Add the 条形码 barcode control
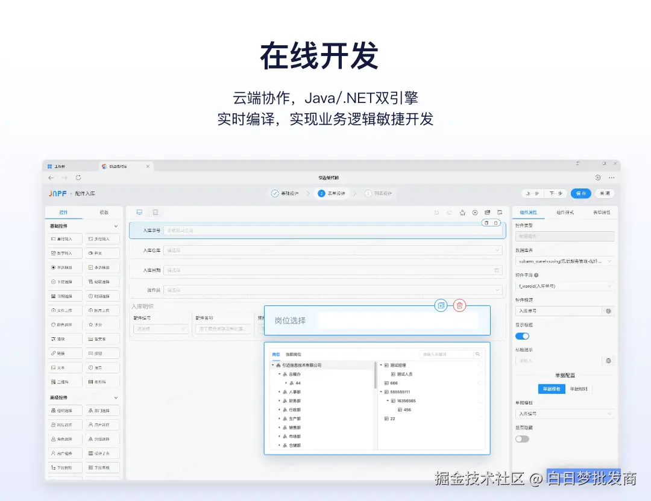The width and height of the screenshot is (651, 501). click(x=102, y=382)
